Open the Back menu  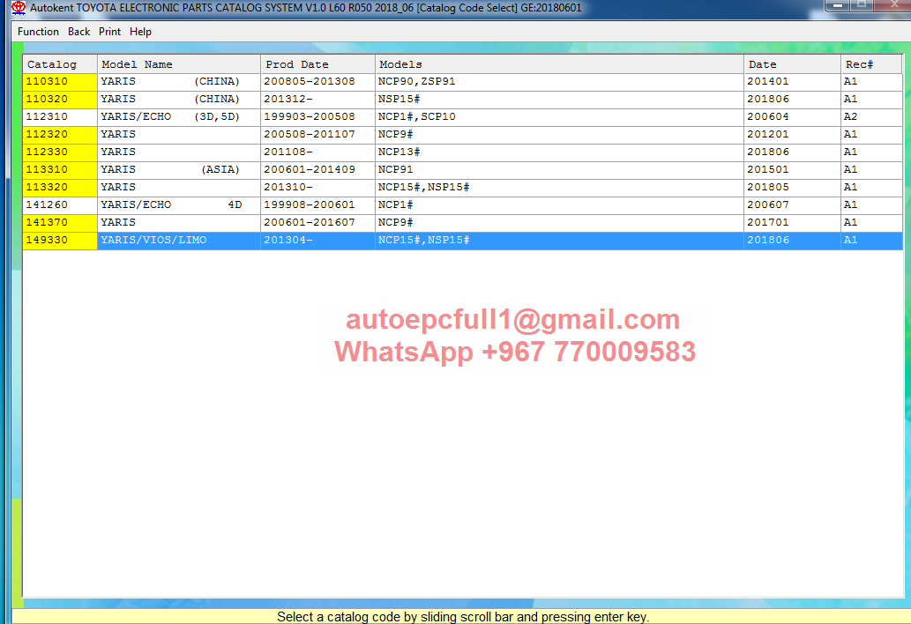pos(78,32)
